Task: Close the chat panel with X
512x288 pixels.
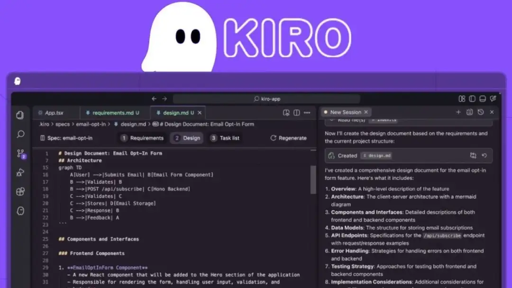Action: pyautogui.click(x=492, y=112)
